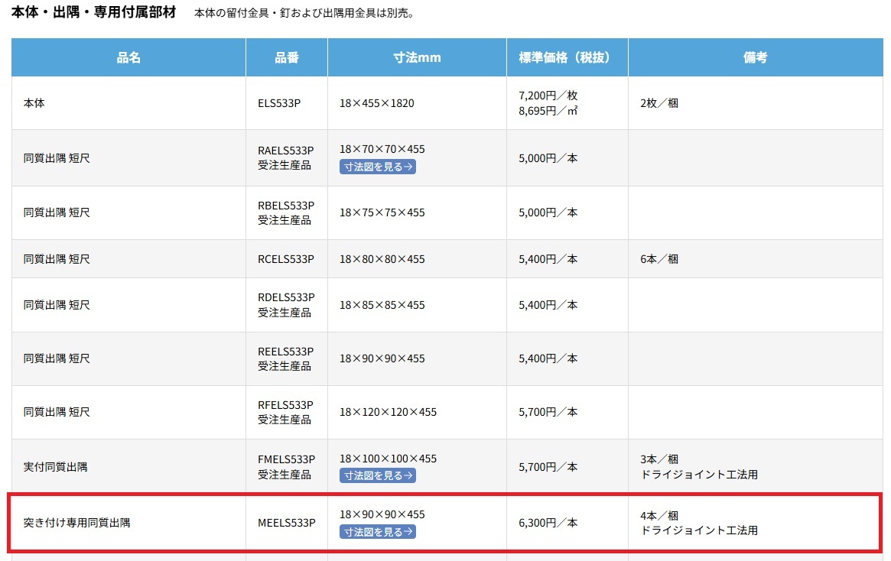Image resolution: width=891 pixels, height=561 pixels.
Task: Open the 寸法図を見る link for MEELS533P
Action: [378, 532]
